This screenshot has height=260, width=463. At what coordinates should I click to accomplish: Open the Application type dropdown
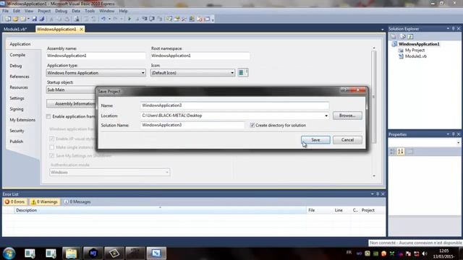[96, 73]
